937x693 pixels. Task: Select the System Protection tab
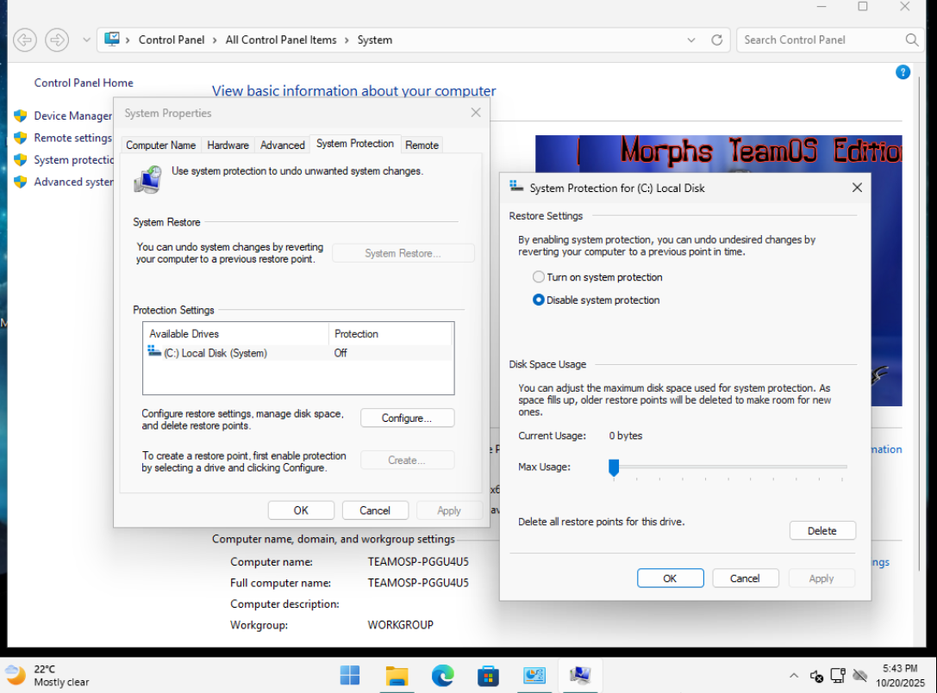point(355,144)
